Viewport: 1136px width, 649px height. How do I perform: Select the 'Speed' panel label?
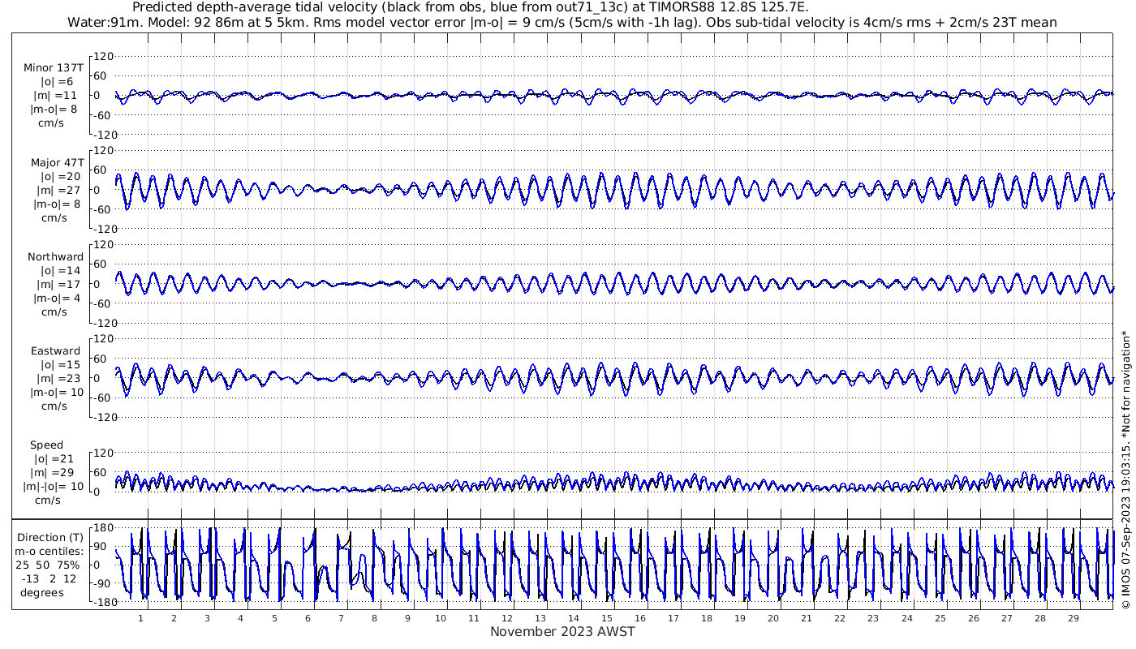pos(46,445)
